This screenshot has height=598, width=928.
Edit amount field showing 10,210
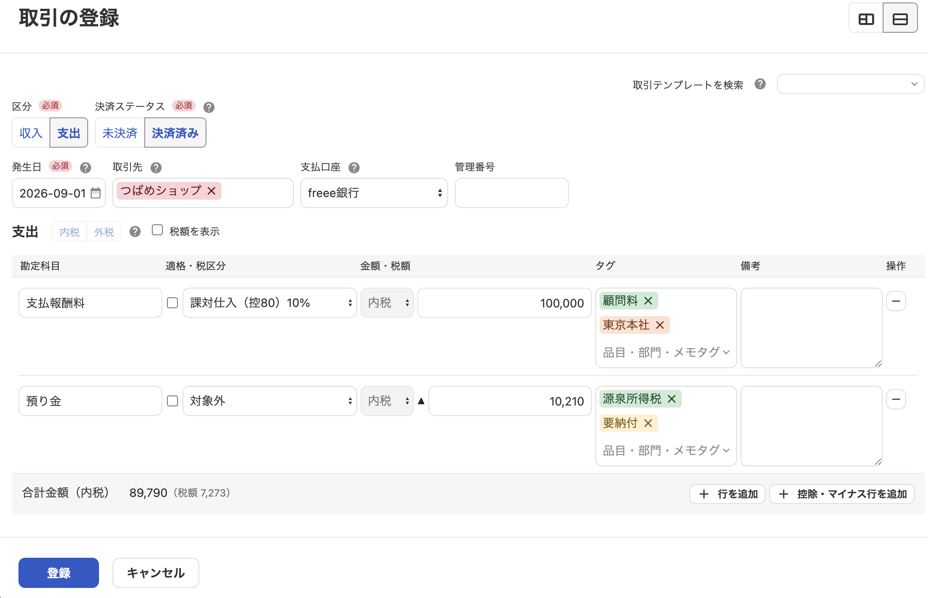click(510, 401)
